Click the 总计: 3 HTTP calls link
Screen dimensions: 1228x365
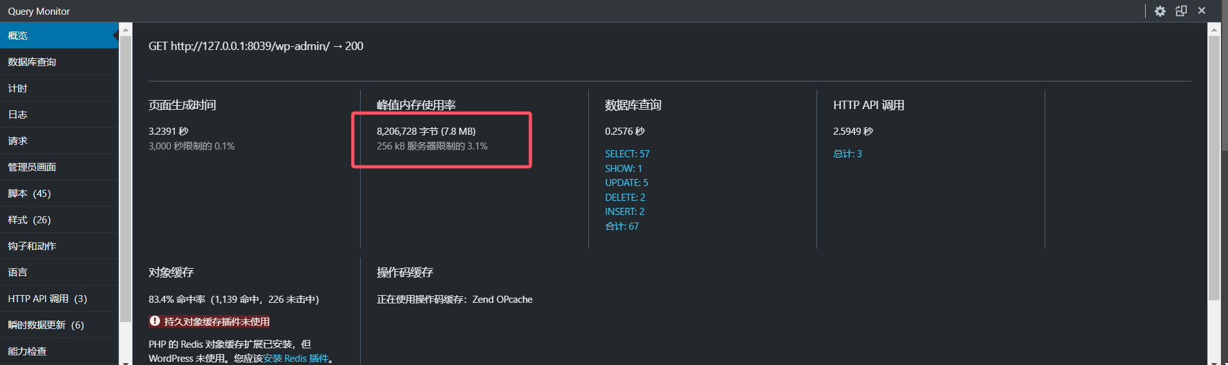click(x=847, y=154)
